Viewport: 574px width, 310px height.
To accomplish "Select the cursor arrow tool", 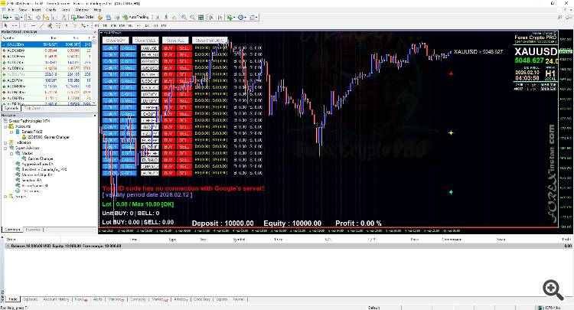I will 5,25.
